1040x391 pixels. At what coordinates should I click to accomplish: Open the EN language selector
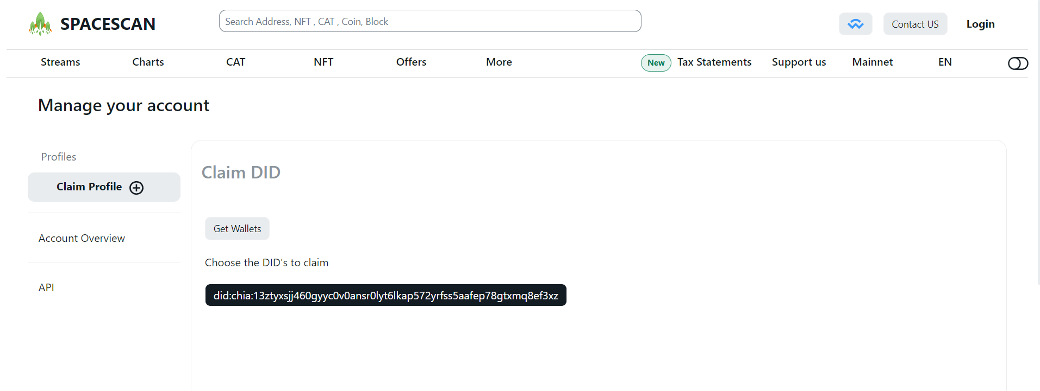pos(945,62)
